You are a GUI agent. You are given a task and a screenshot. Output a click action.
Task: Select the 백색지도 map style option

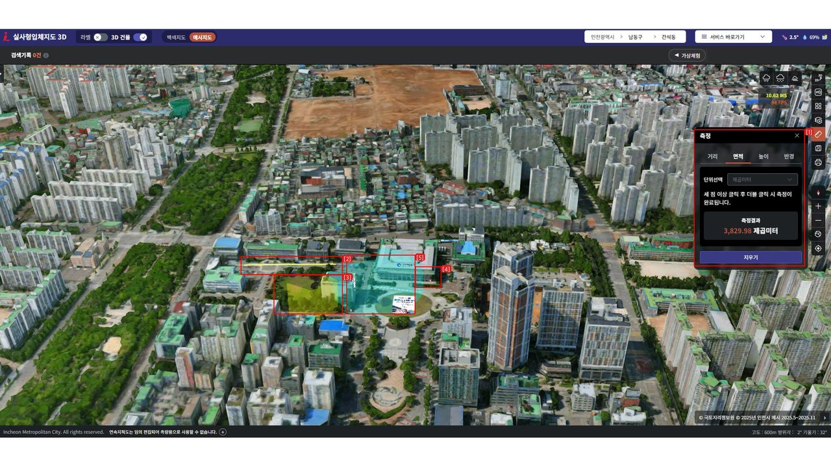point(176,38)
